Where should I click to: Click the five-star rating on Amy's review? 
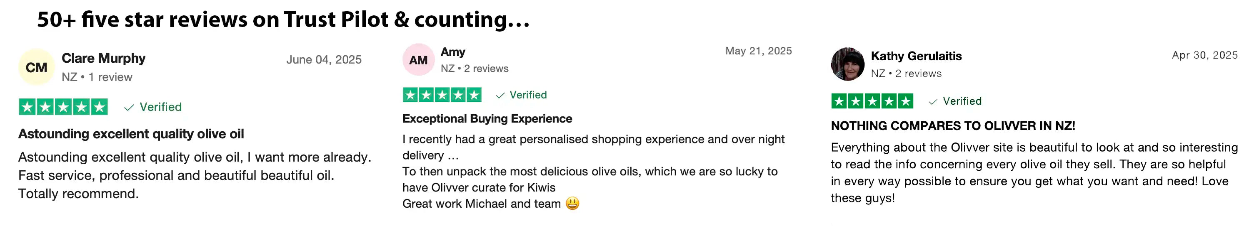point(442,95)
